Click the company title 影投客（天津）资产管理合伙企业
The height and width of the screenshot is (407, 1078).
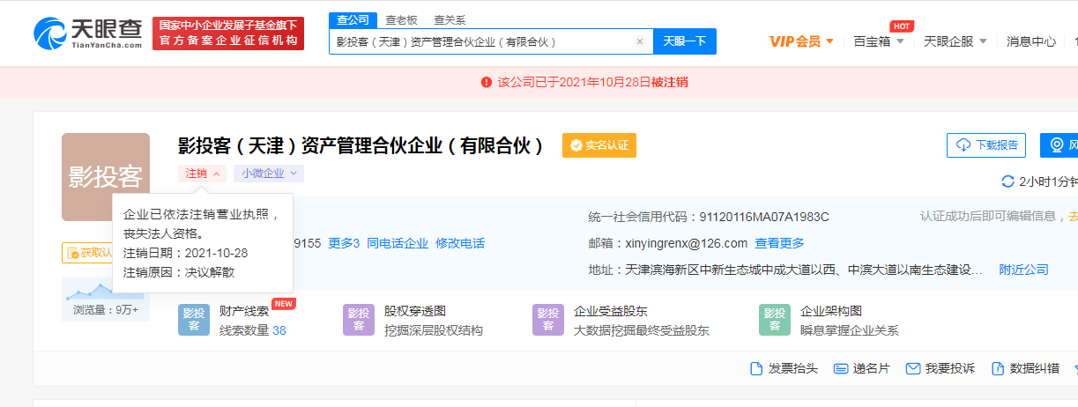click(361, 145)
